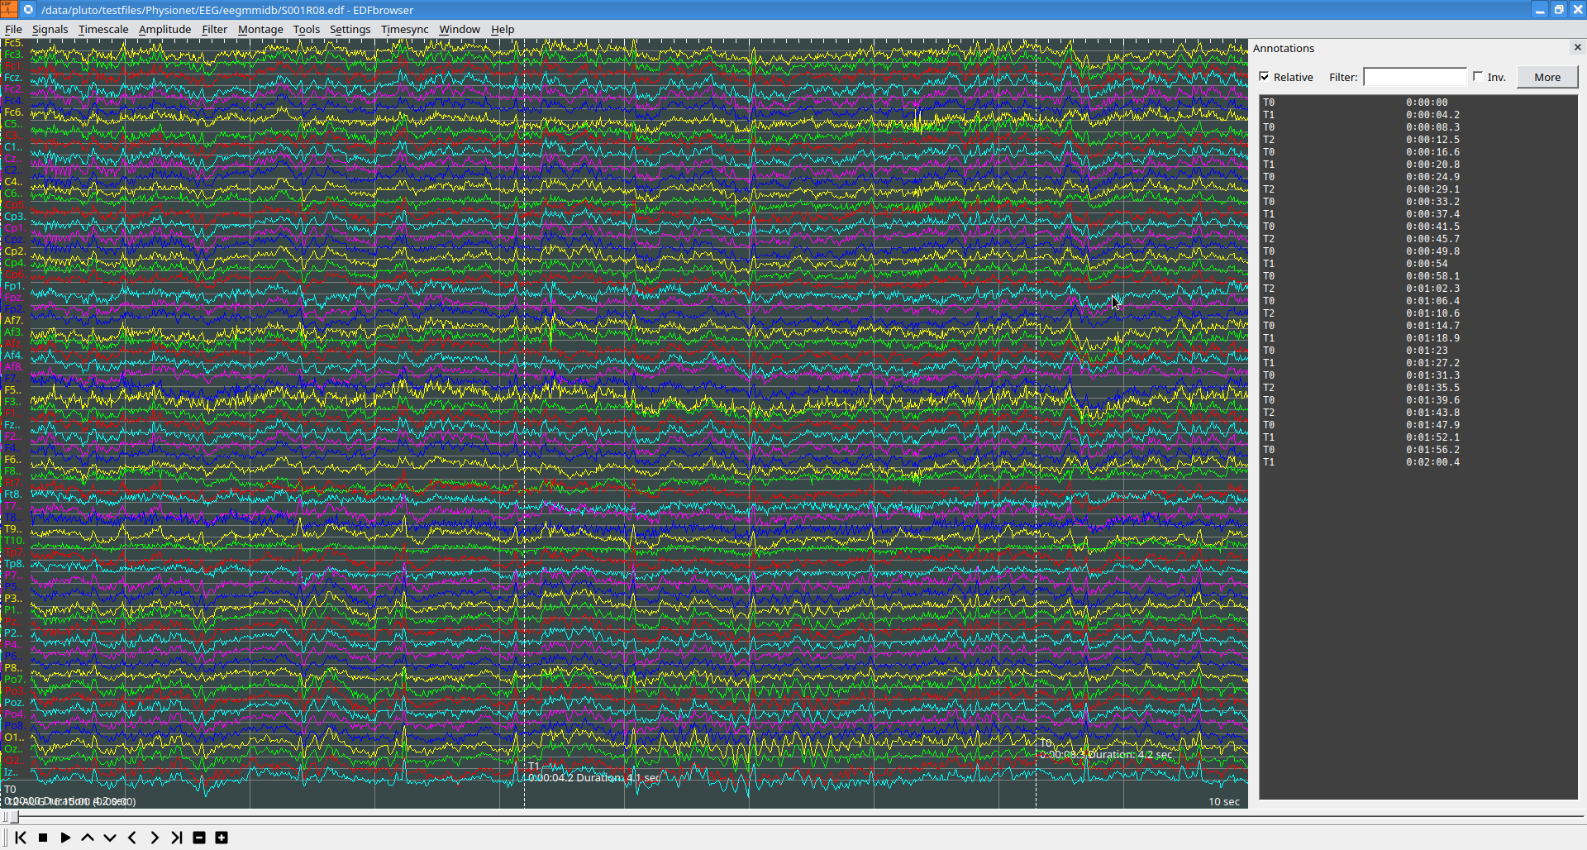Jump to end of file icon
This screenshot has height=850, width=1587.
pyautogui.click(x=176, y=838)
